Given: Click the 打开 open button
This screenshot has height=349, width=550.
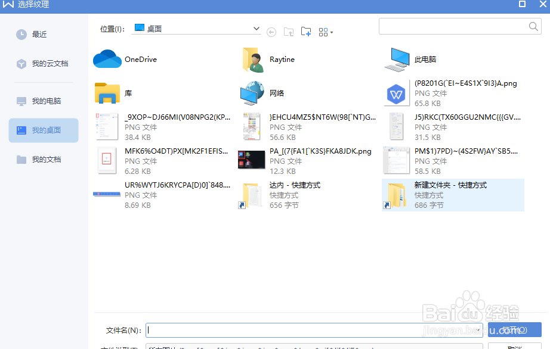Looking at the screenshot, I should (514, 329).
